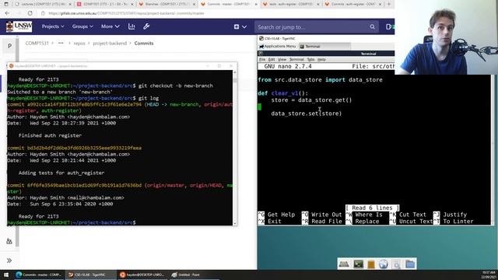Switch to the Commits master browser tab
The height and width of the screenshot is (280, 498).
(x=230, y=4)
